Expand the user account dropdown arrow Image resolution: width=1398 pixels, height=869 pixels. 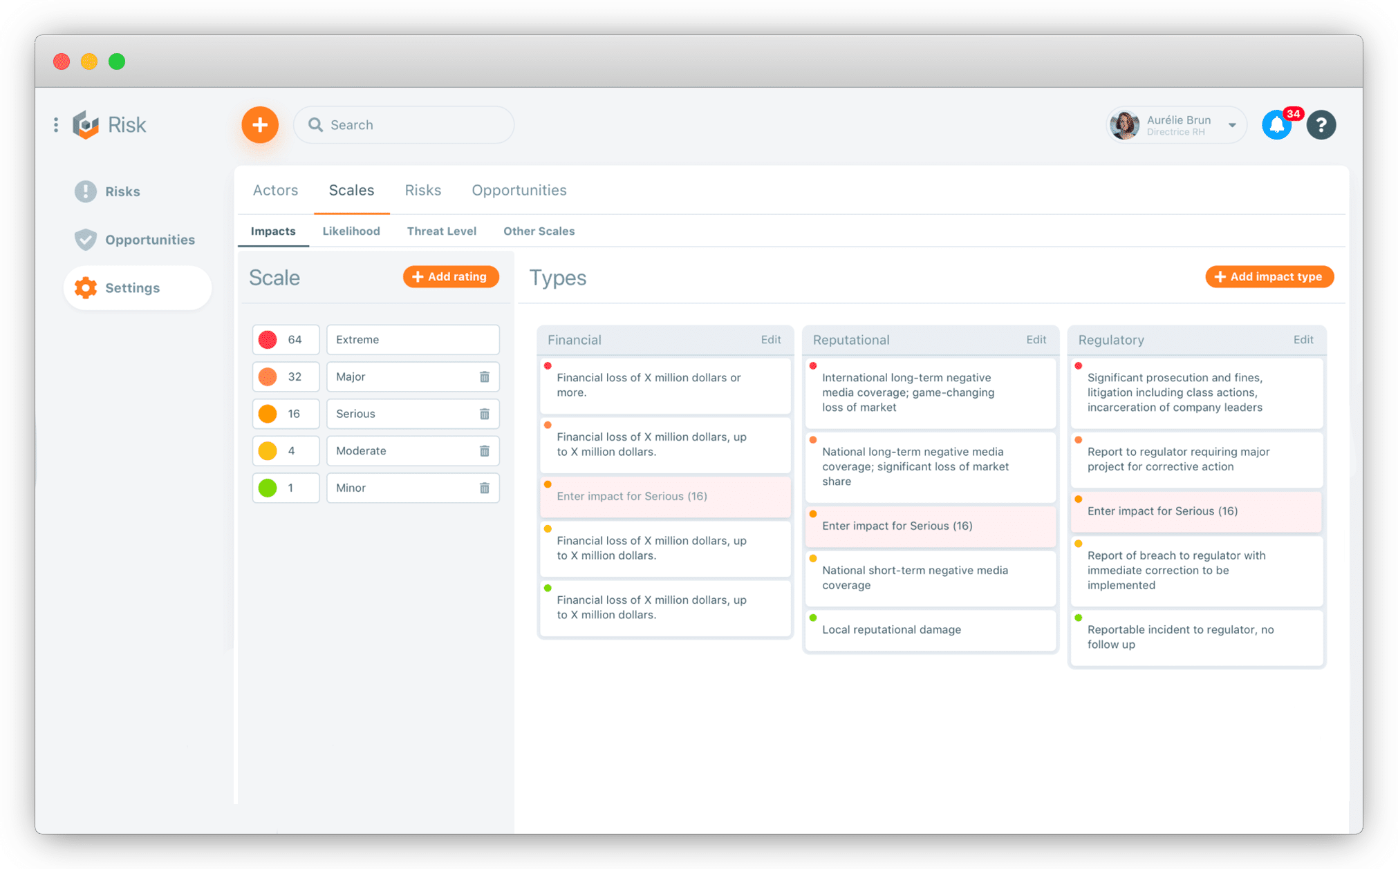tap(1232, 126)
